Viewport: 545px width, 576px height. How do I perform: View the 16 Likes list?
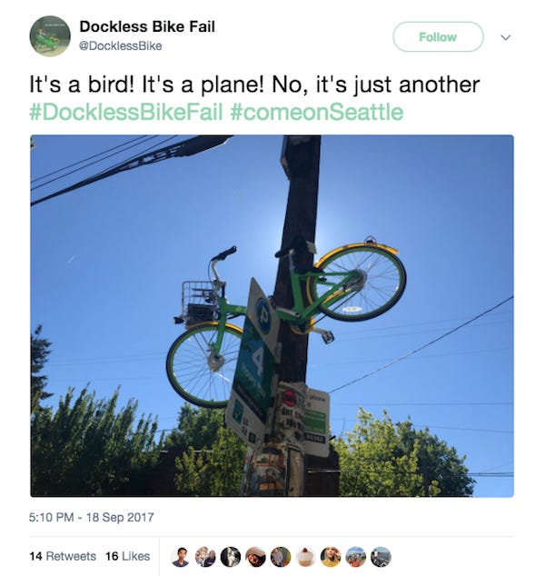click(128, 556)
